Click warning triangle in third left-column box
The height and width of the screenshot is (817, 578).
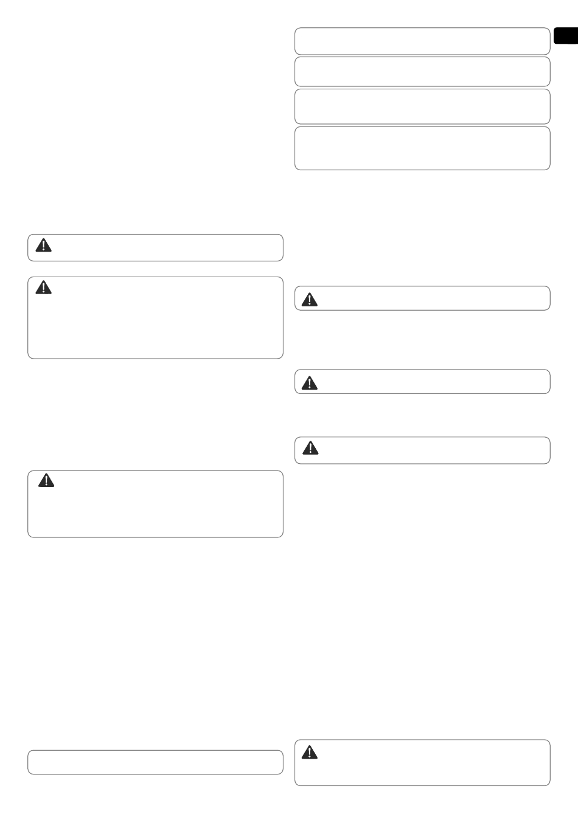pos(46,480)
